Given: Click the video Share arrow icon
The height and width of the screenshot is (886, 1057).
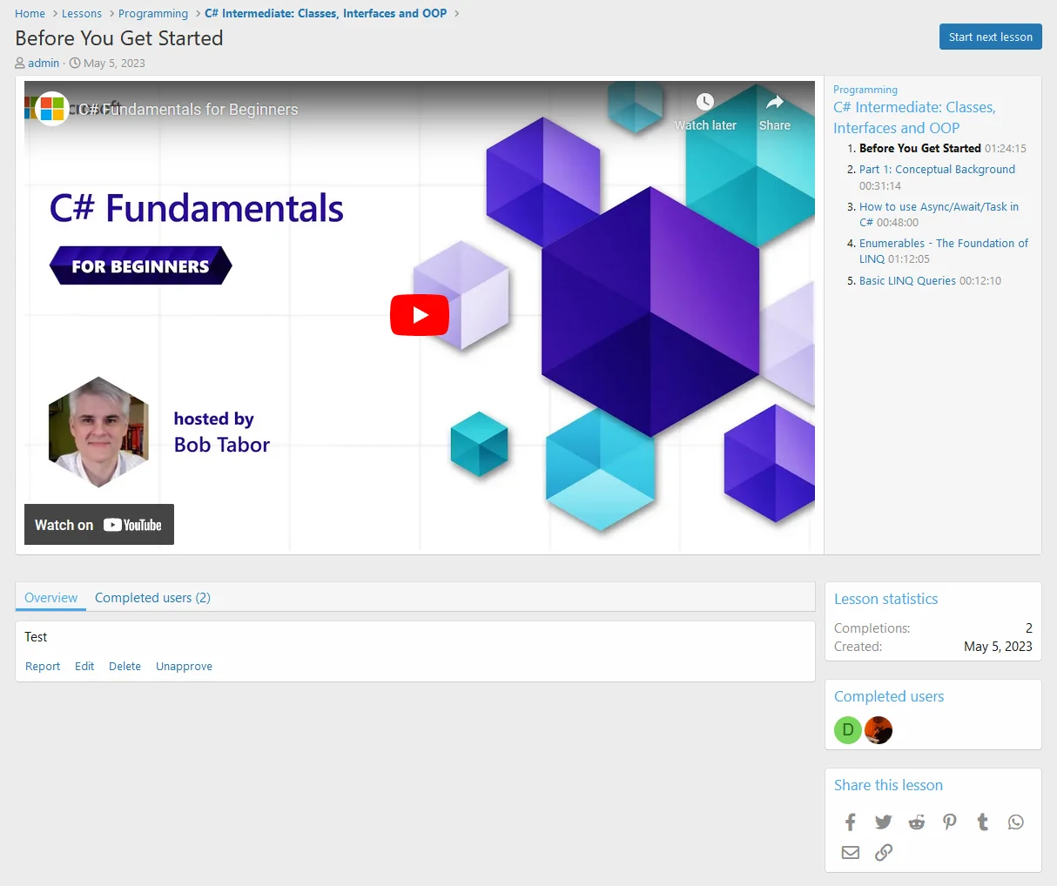Looking at the screenshot, I should pyautogui.click(x=774, y=103).
